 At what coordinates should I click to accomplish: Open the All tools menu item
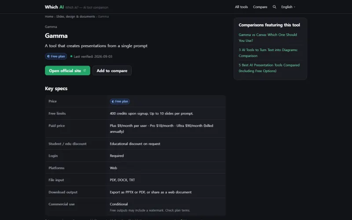tap(241, 7)
